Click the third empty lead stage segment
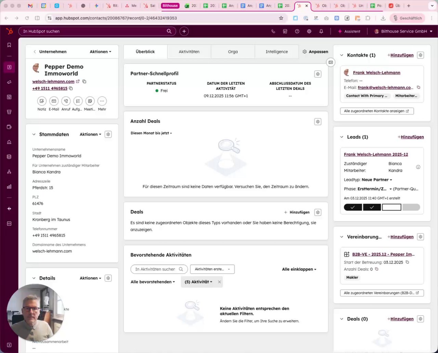 point(391,207)
